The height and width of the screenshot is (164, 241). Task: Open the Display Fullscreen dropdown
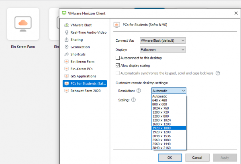163,50
